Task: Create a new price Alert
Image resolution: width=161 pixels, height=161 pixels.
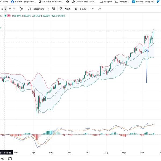Action: (x=65, y=9)
